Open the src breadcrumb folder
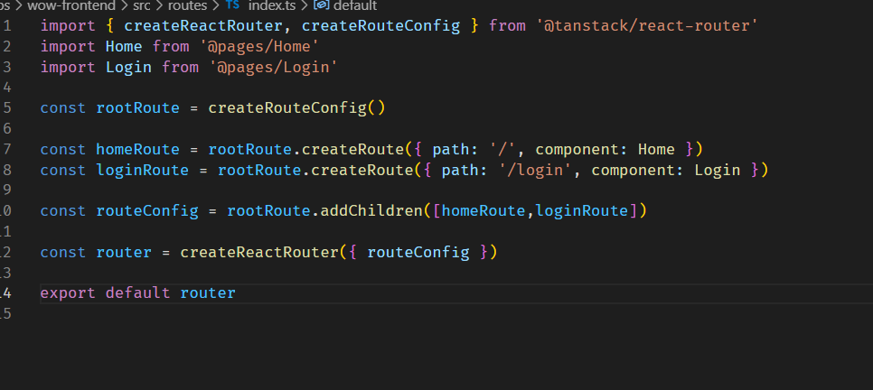Image resolution: width=873 pixels, height=390 pixels. click(142, 5)
